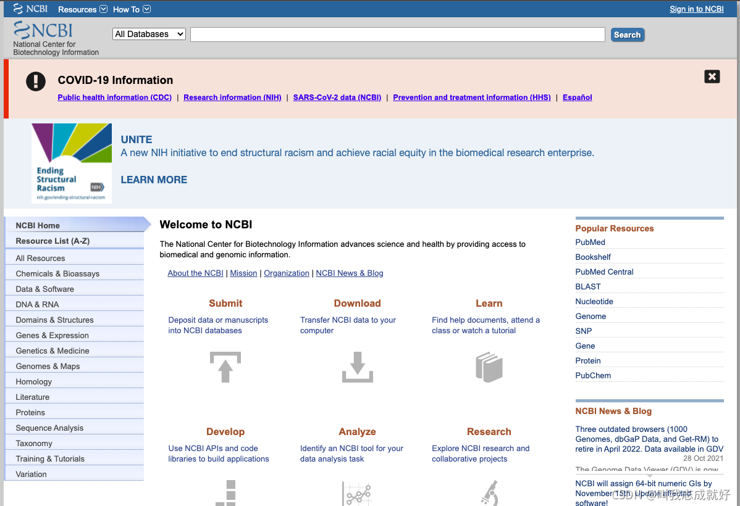Click the Download arrow icon

coord(357,367)
